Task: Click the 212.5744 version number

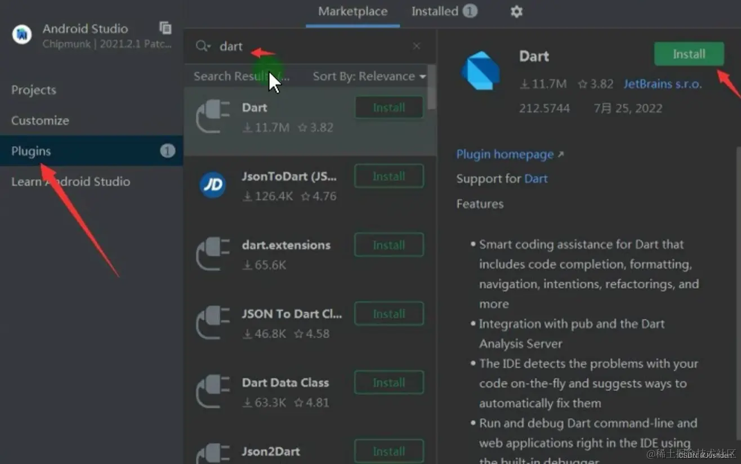Action: click(544, 108)
